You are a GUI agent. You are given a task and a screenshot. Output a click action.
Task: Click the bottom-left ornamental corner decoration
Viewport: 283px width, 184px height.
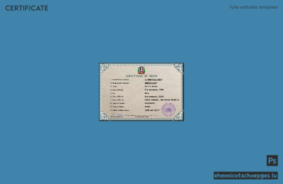tap(104, 115)
